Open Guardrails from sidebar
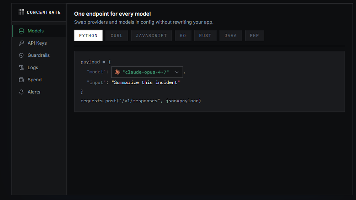Screen dimensions: 356x200 coord(39,56)
